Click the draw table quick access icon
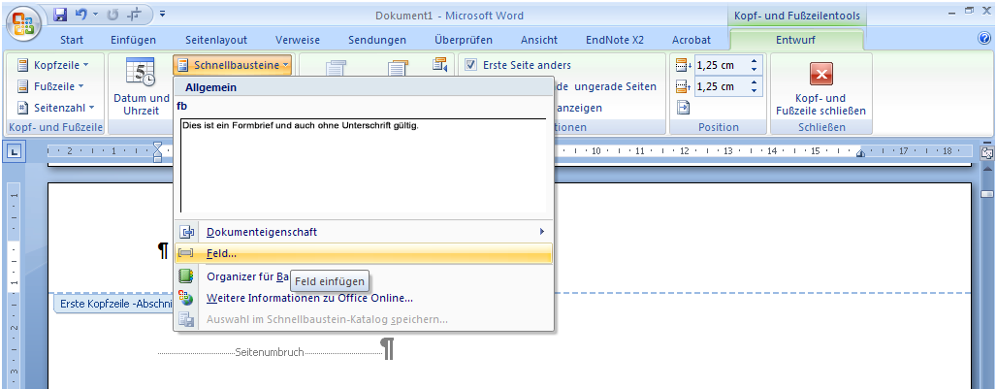 coord(132,14)
